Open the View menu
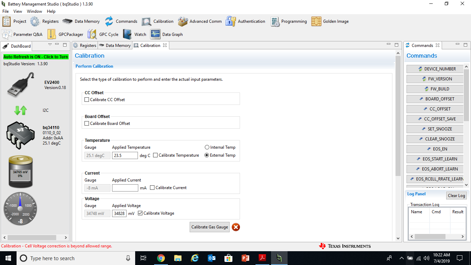This screenshot has height=265, width=471. point(18,11)
